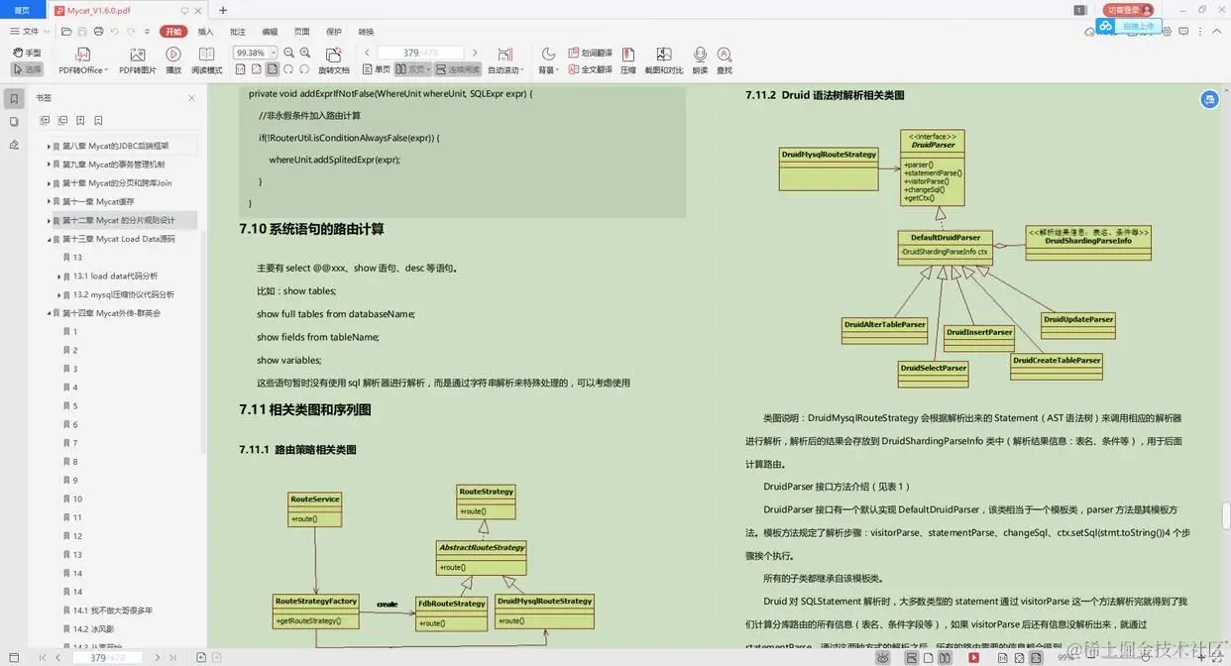The image size is (1231, 666).
Task: Click add bookmark icon in bookmark panel
Action: tap(80, 121)
